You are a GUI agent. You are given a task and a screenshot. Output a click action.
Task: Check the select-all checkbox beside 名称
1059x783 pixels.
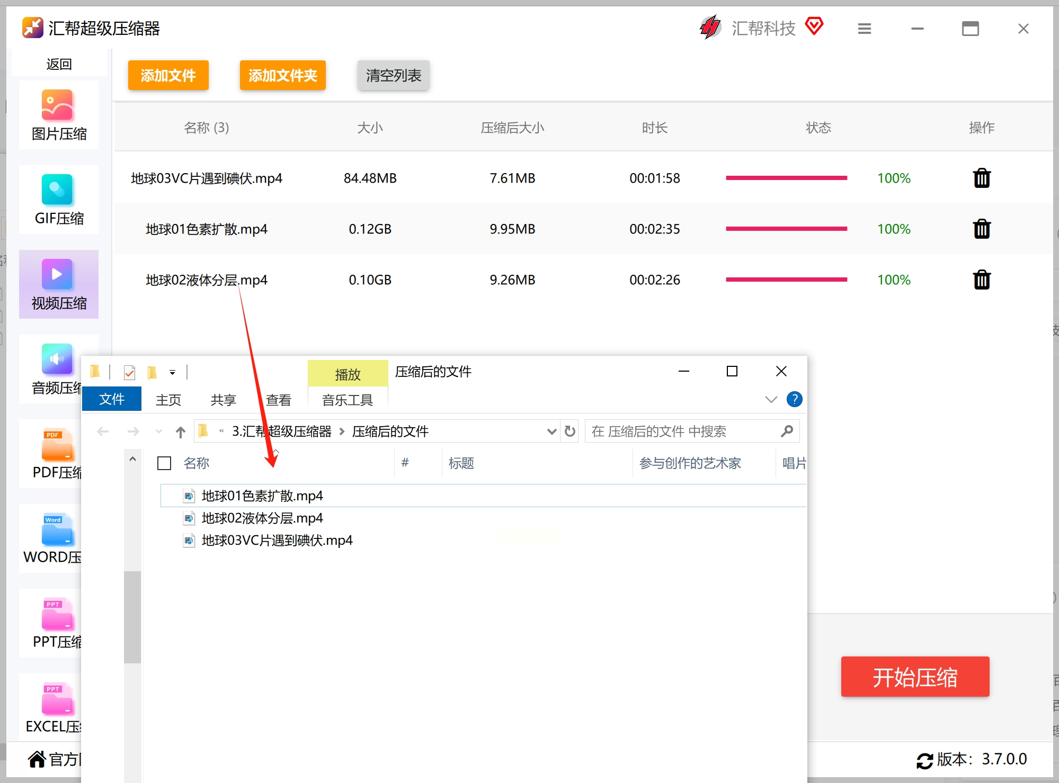pos(164,463)
